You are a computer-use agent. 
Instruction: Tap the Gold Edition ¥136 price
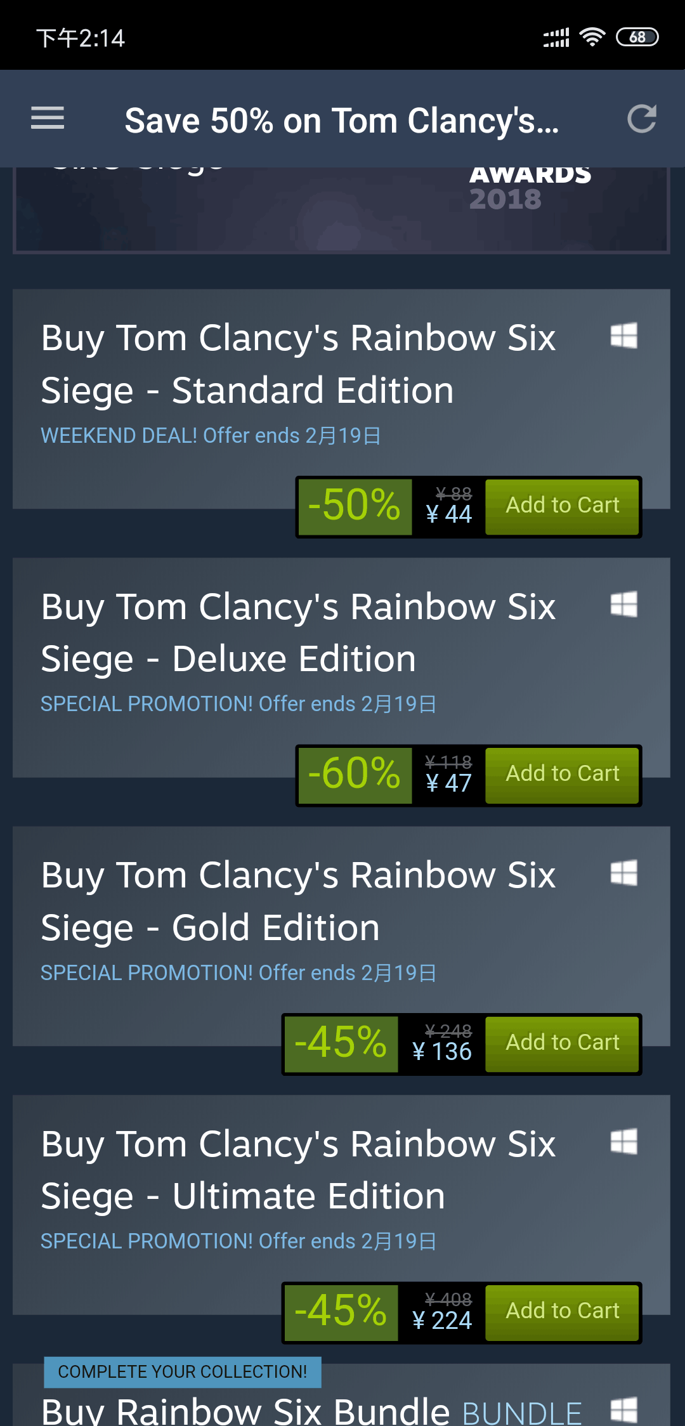442,1052
